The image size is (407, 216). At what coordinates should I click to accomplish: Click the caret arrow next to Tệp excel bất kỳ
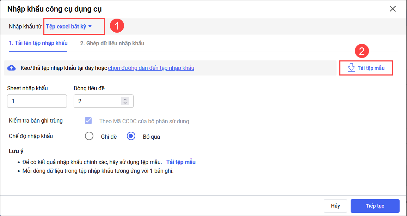tap(90, 26)
